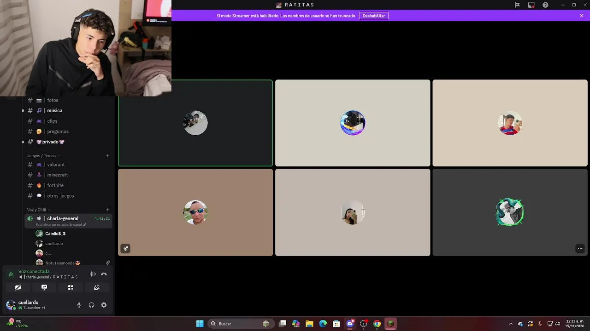Click the green voice connection signal icon
Image resolution: width=590 pixels, height=331 pixels.
coord(11,274)
